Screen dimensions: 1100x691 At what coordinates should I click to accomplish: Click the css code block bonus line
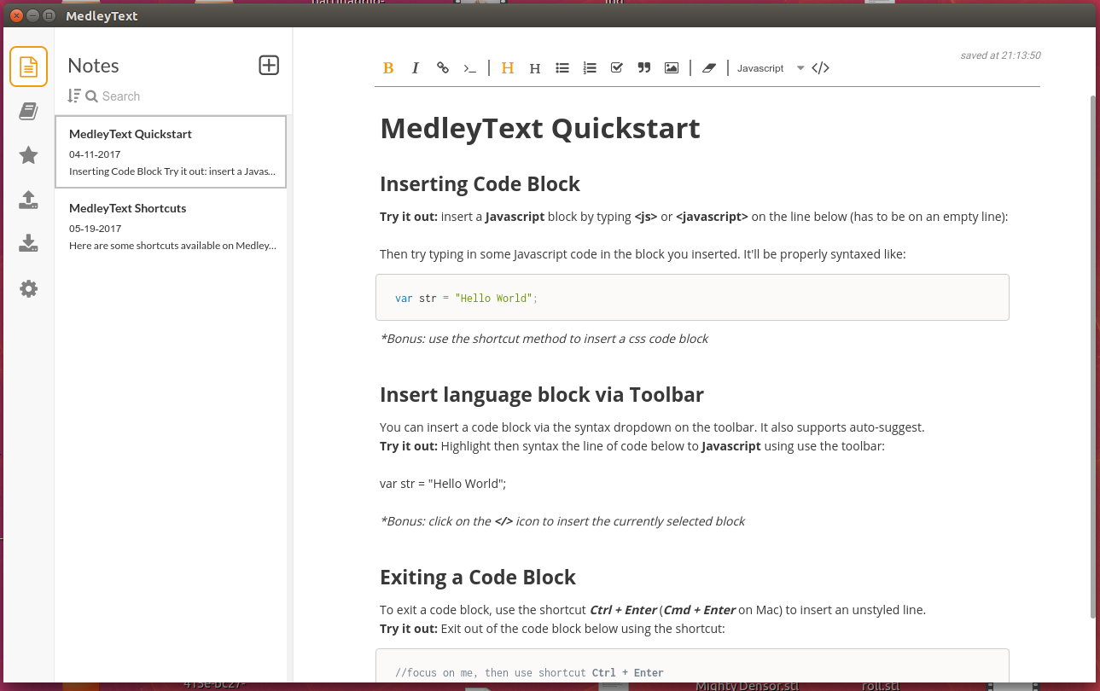[x=544, y=339]
